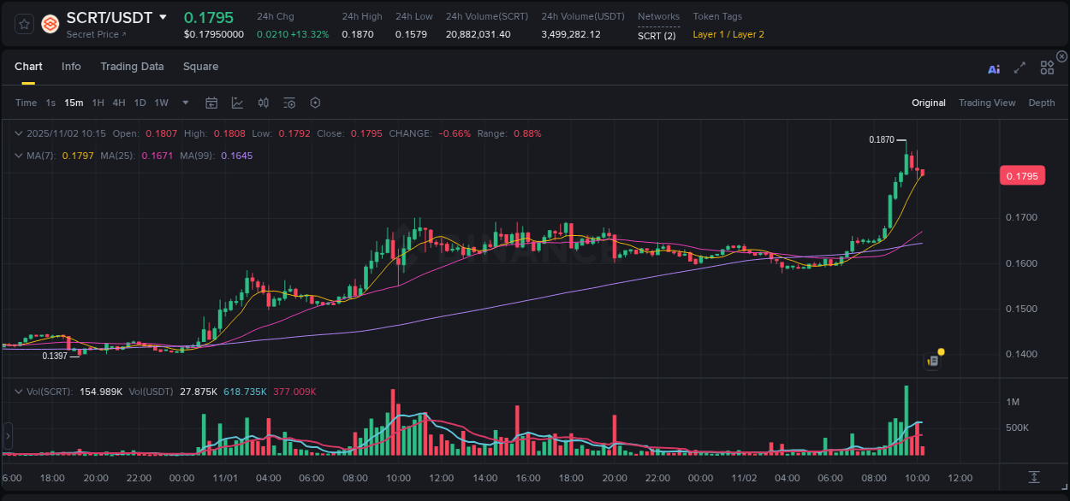Open the go-to-date calendar icon
The height and width of the screenshot is (501, 1070).
[x=211, y=103]
